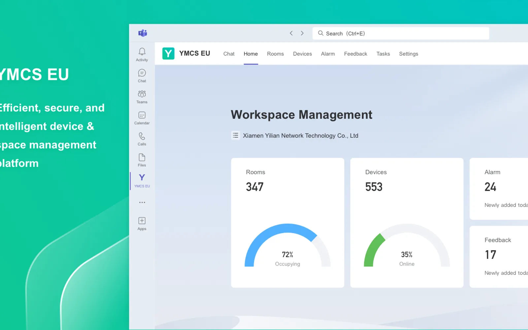
Task: Click the Xiamen Yilian Network Technology company name
Action: pyautogui.click(x=301, y=136)
